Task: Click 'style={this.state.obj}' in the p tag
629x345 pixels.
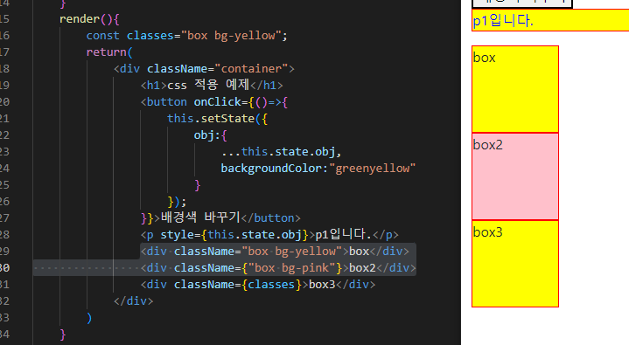Action: pyautogui.click(x=234, y=234)
